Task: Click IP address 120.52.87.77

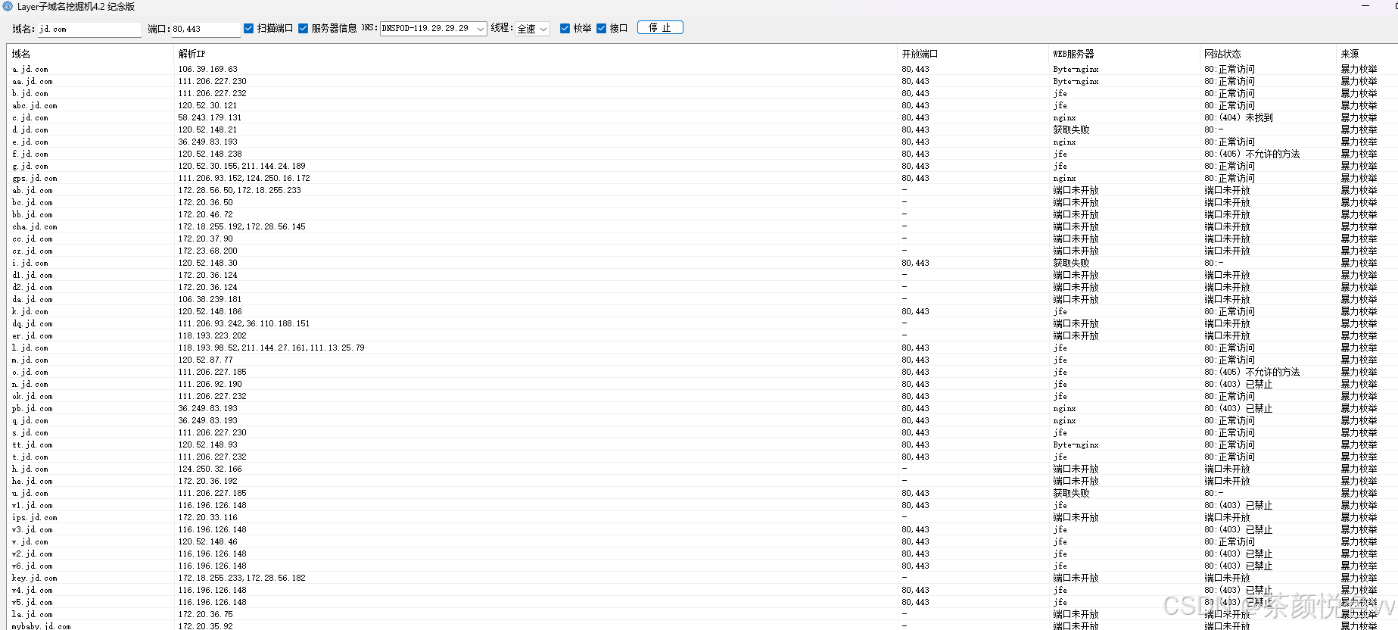Action: (x=206, y=360)
